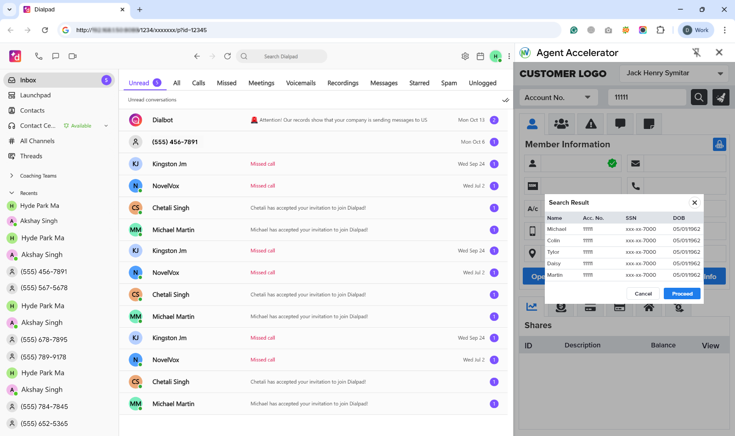The height and width of the screenshot is (436, 735).
Task: Open the user avatar H menu
Action: click(x=496, y=56)
